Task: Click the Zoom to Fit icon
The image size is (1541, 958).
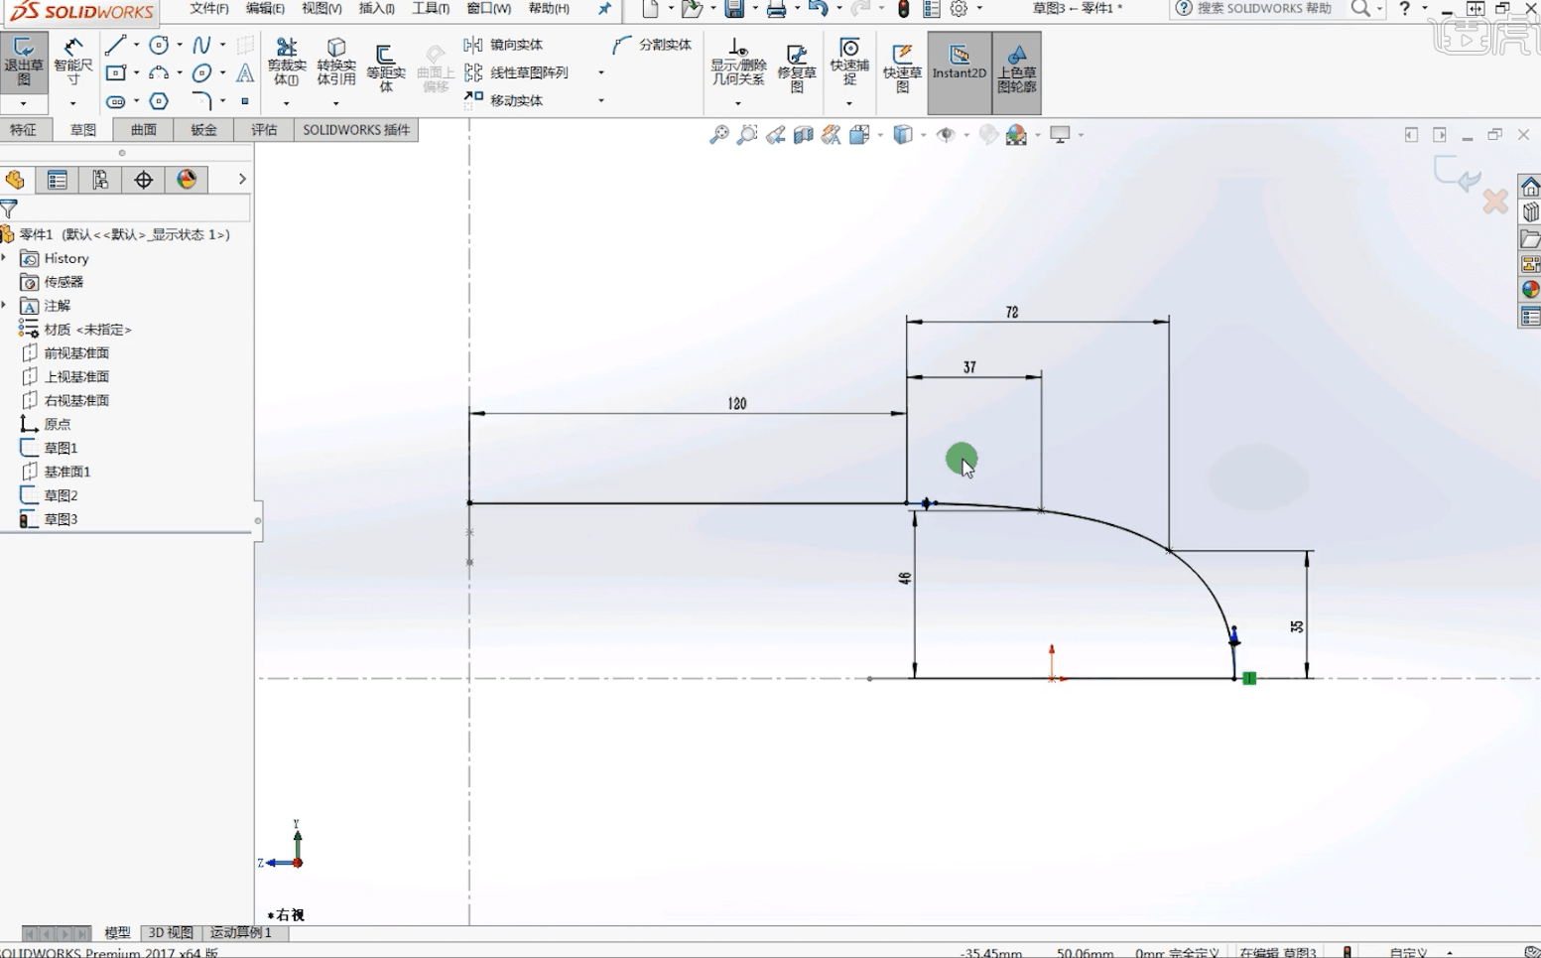Action: coord(719,135)
